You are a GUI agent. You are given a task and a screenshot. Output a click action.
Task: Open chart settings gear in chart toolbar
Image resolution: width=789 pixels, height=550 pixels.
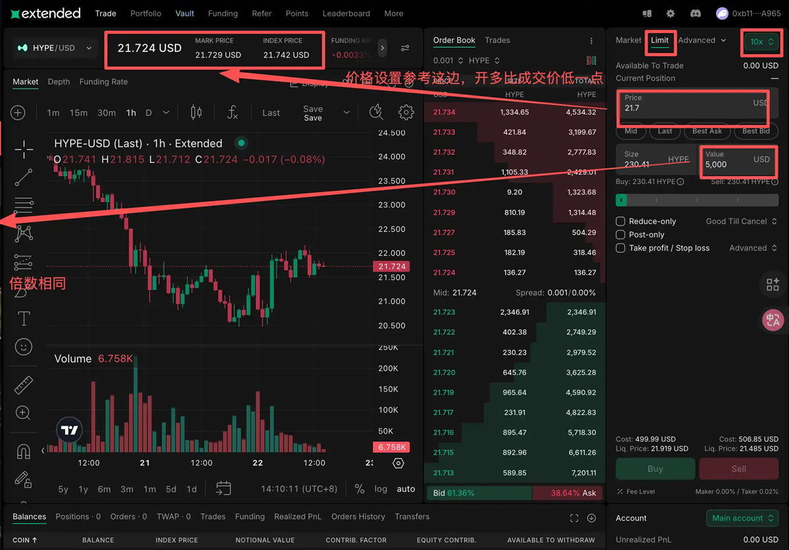pyautogui.click(x=406, y=113)
